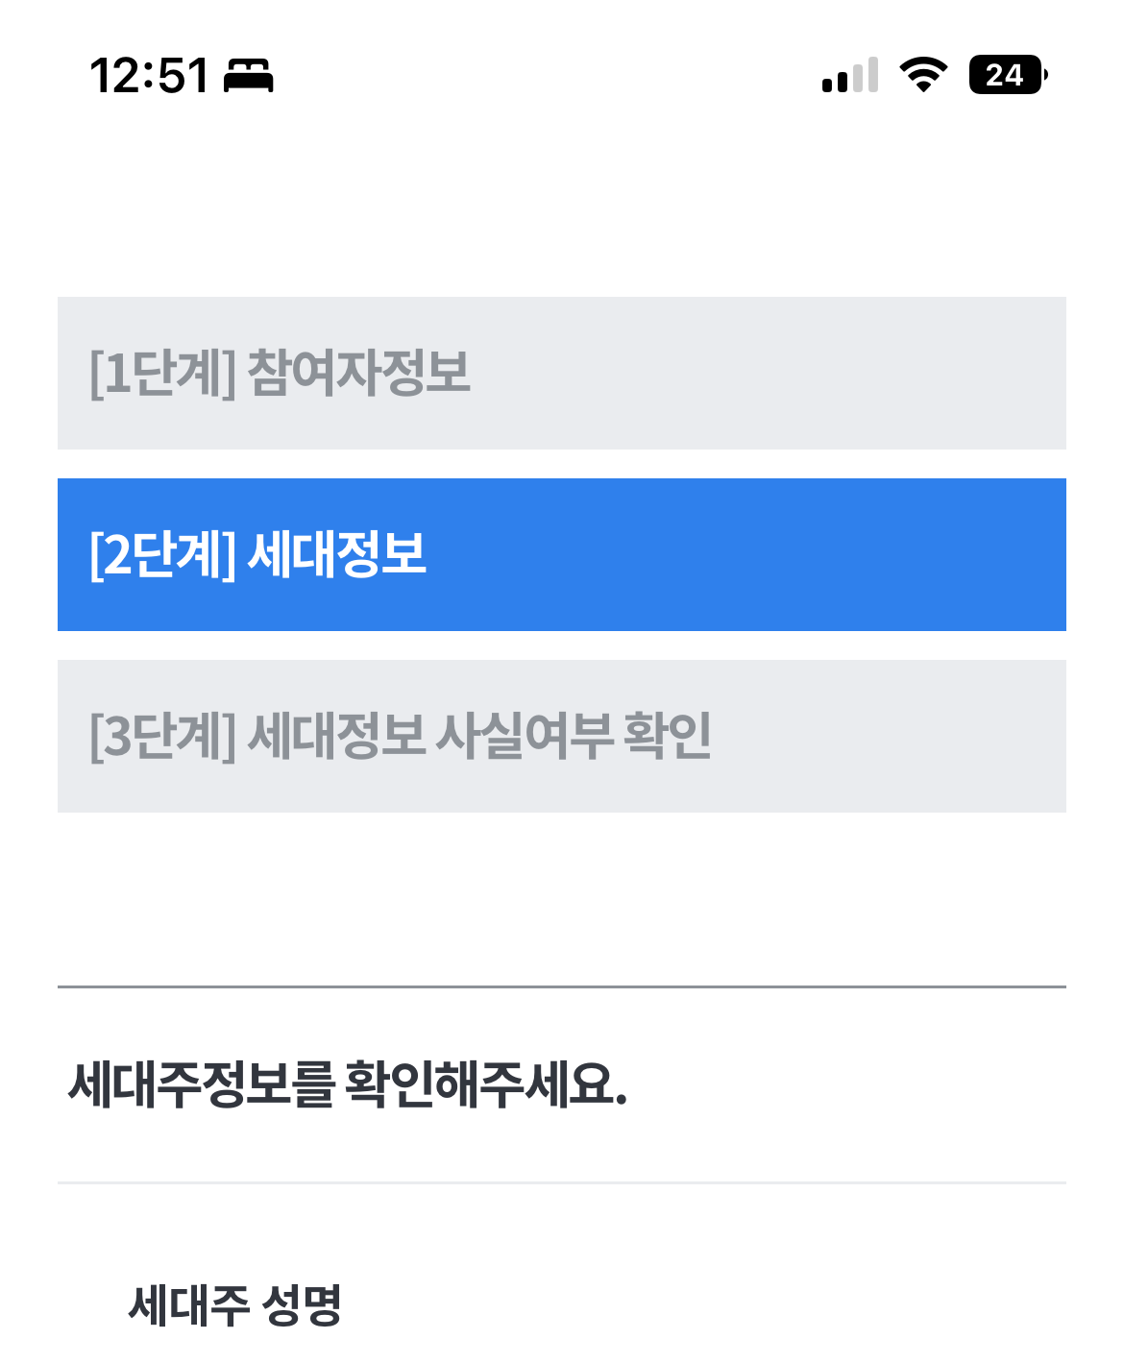The image size is (1124, 1363).
Task: Tap the cellular signal strength icon
Action: (849, 75)
